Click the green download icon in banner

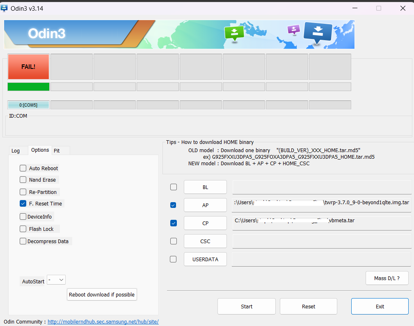click(234, 32)
